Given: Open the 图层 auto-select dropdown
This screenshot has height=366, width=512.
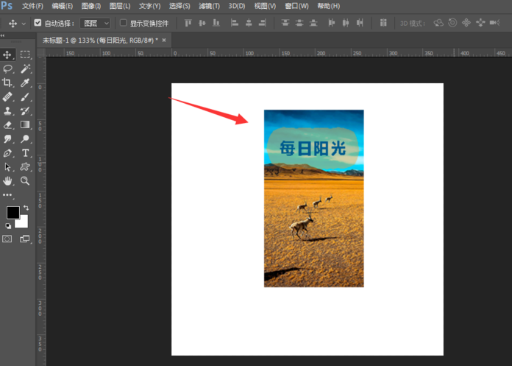Looking at the screenshot, I should (96, 23).
